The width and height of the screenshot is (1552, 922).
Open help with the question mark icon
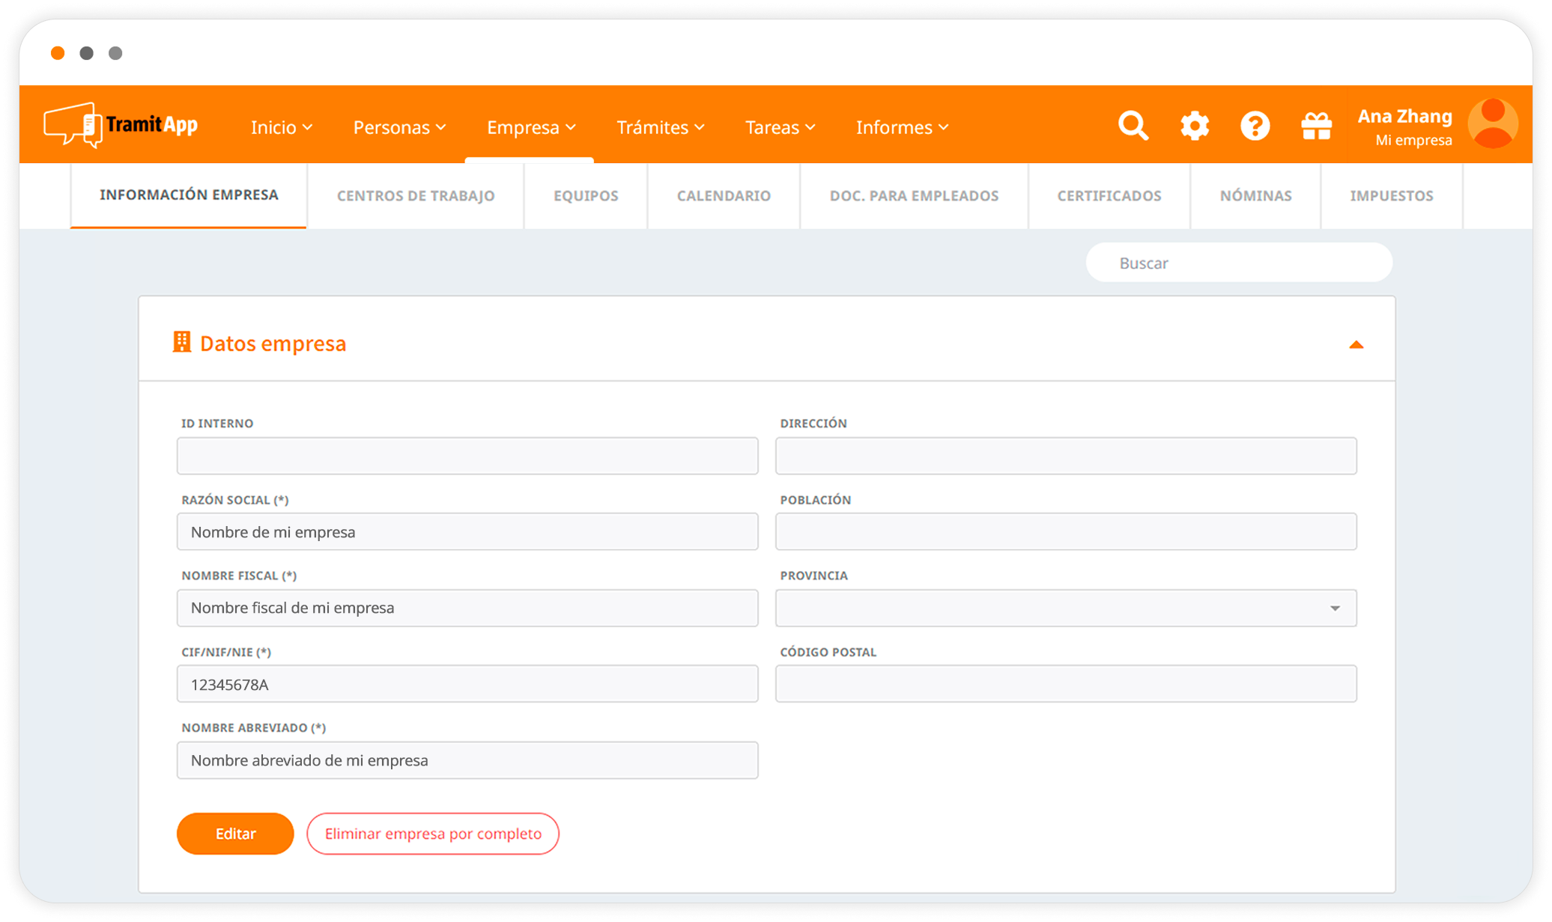click(1255, 126)
